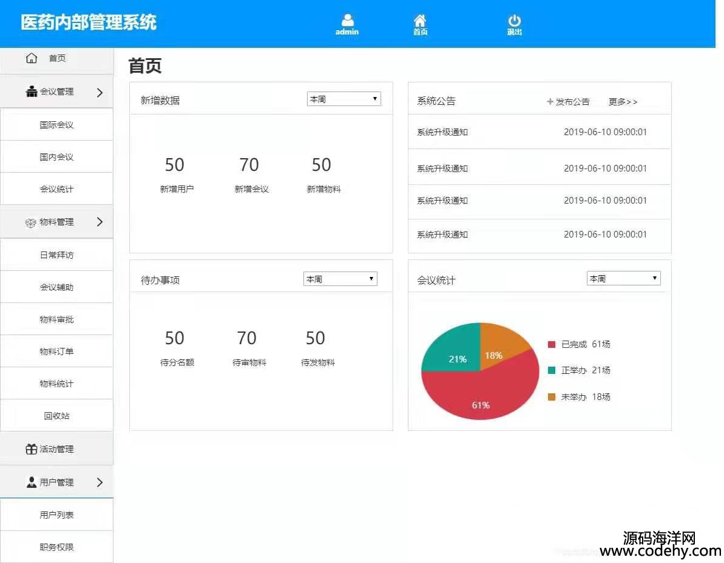Click 发布公告 to publish announcement
Viewport: 724px width, 563px height.
point(572,102)
